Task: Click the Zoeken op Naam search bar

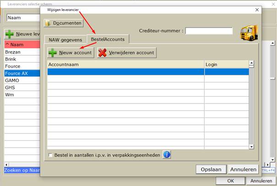Action: click(x=22, y=170)
